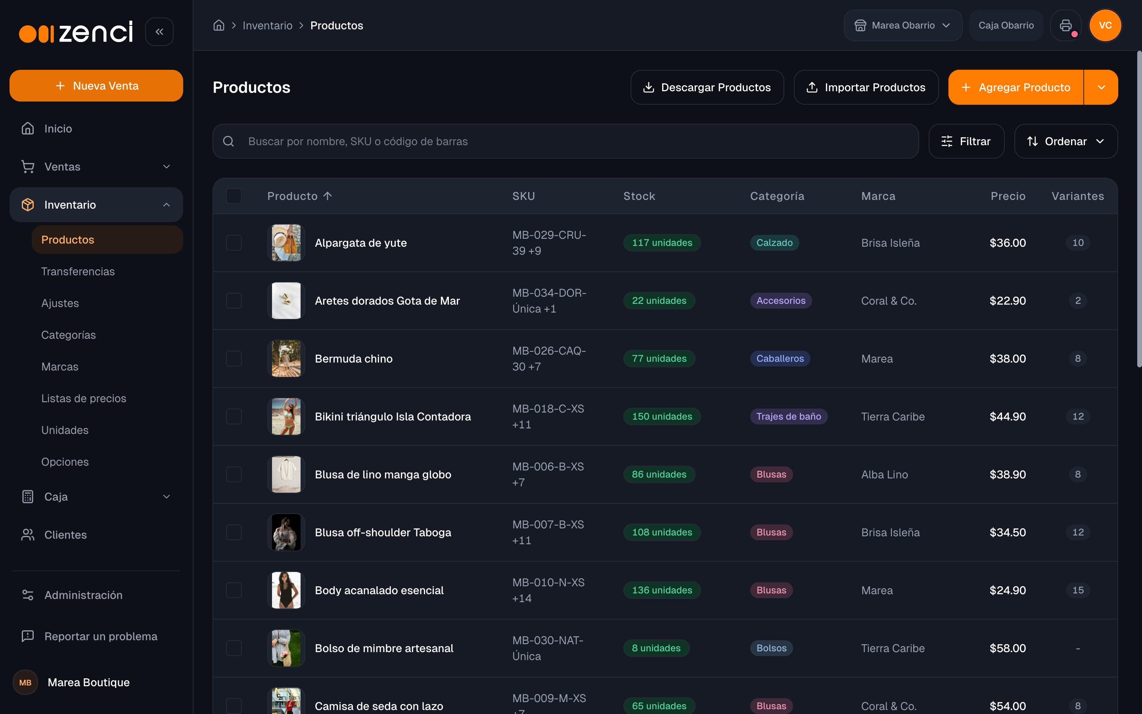The height and width of the screenshot is (714, 1142).
Task: Check the Blusa de lino manga globo checkbox
Action: click(234, 474)
